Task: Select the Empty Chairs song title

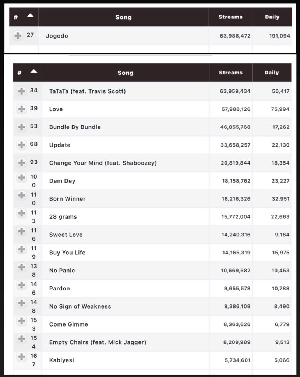Action: pos(98,342)
